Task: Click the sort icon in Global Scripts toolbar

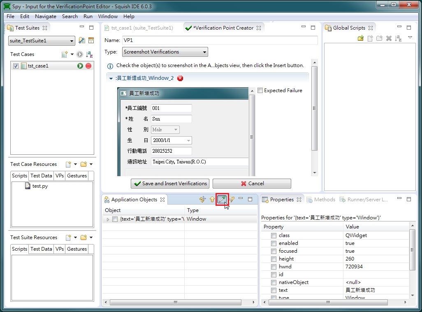Action: (398, 38)
